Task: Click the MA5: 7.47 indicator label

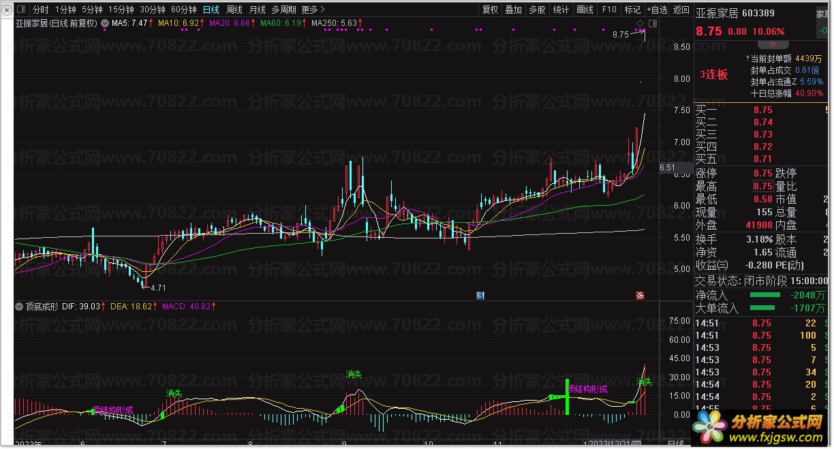Action: pos(129,23)
